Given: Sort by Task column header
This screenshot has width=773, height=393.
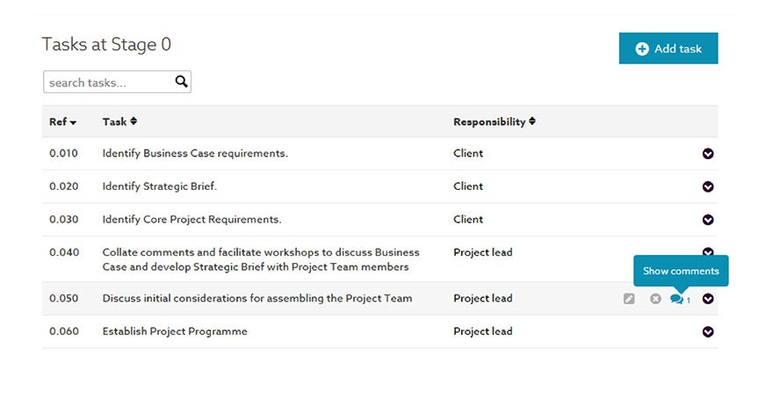Looking at the screenshot, I should (119, 121).
